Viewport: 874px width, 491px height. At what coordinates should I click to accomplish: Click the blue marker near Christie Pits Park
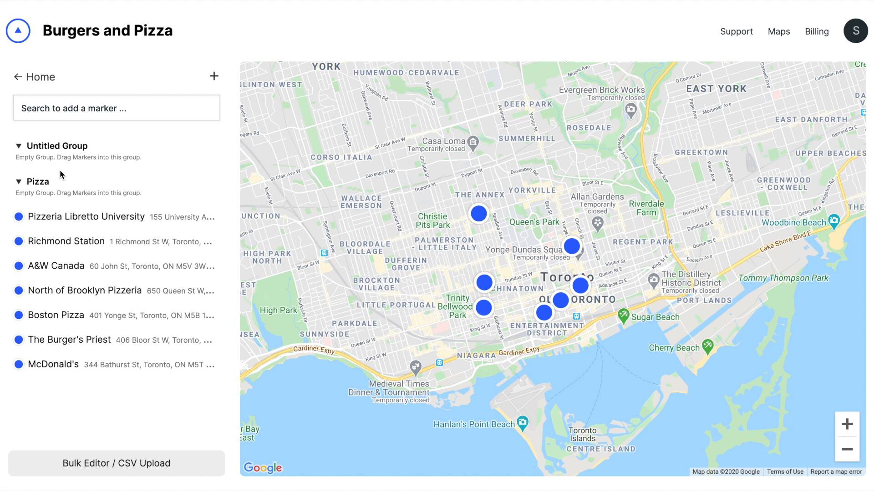pyautogui.click(x=478, y=213)
